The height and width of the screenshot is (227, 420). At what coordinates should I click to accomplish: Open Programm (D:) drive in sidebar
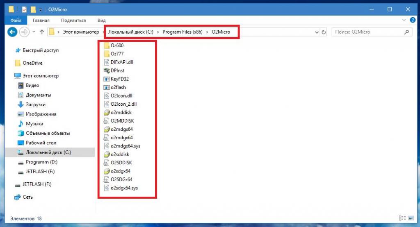41,162
